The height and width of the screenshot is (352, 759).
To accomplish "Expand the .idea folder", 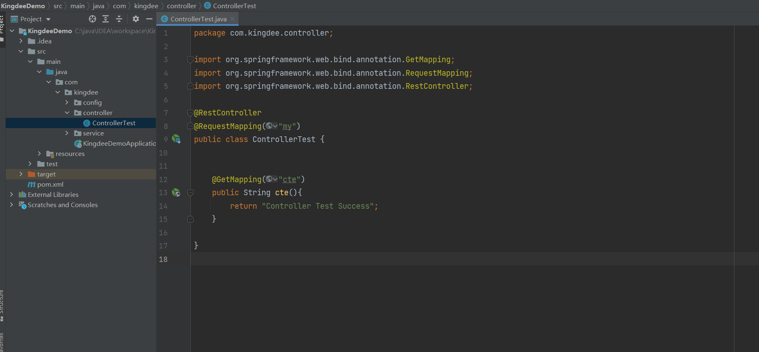I will 21,41.
